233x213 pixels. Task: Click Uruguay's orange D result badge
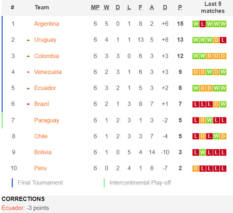click(216, 40)
